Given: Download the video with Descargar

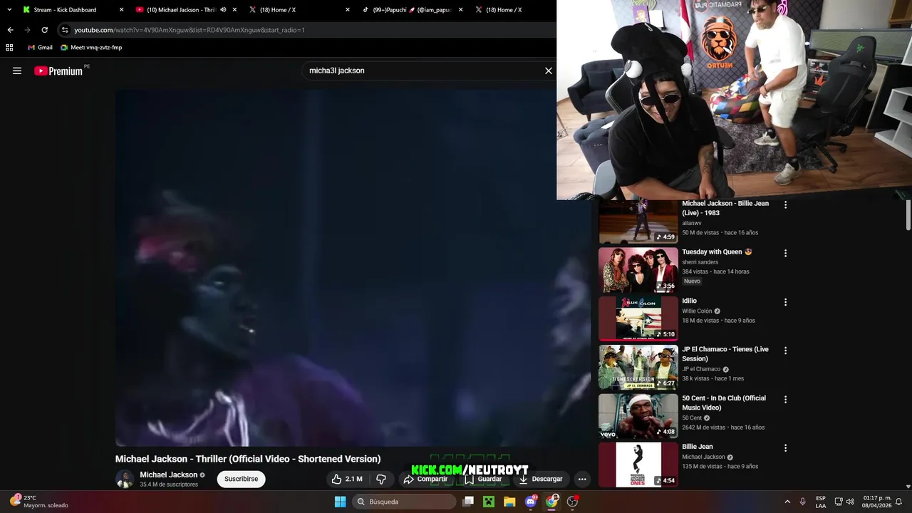Looking at the screenshot, I should [x=541, y=479].
